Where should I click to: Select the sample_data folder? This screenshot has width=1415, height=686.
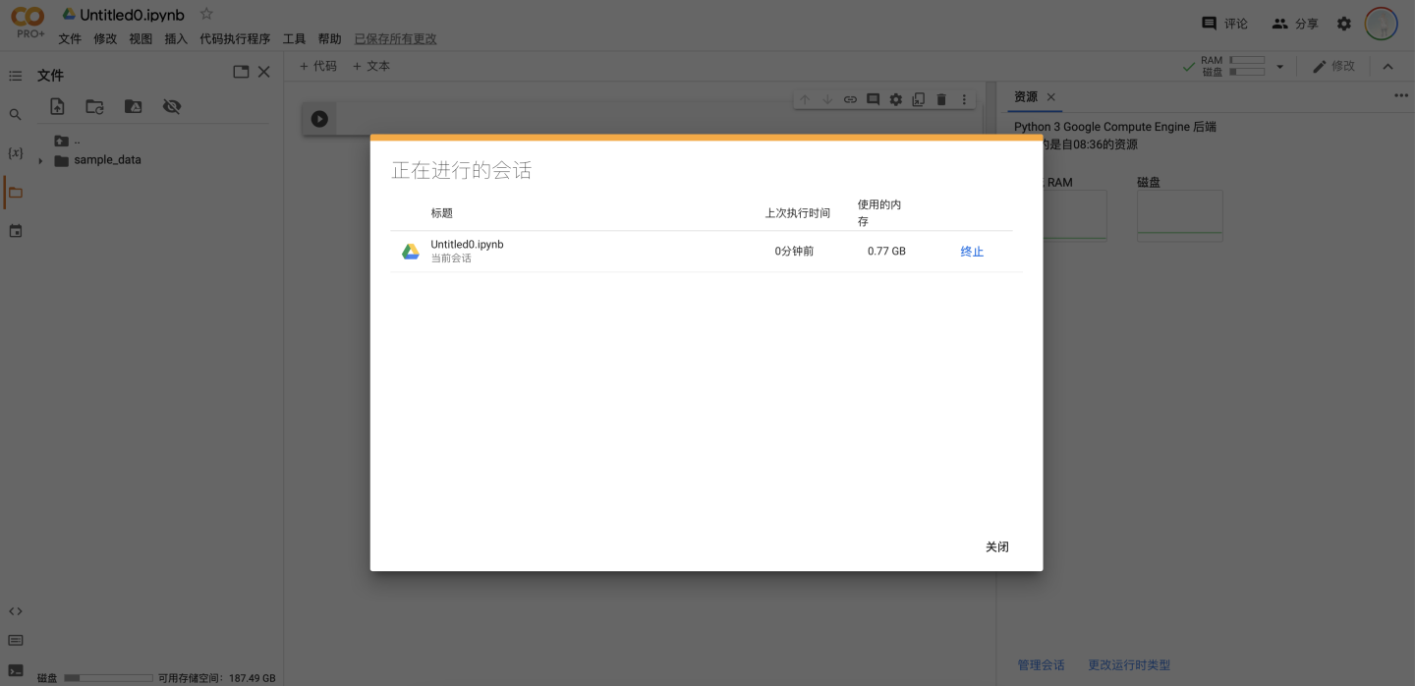pyautogui.click(x=107, y=160)
